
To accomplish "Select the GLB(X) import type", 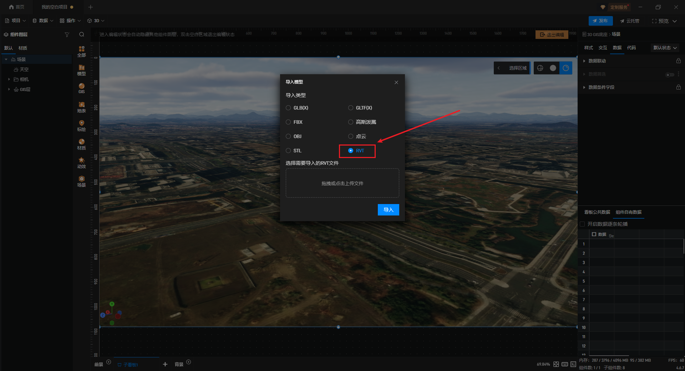I will pyautogui.click(x=288, y=108).
